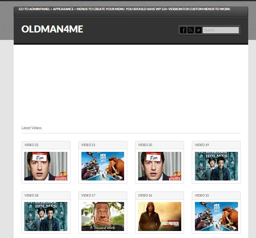Open the VIDEO 20 title link
This screenshot has height=238, width=256.
(x=145, y=145)
